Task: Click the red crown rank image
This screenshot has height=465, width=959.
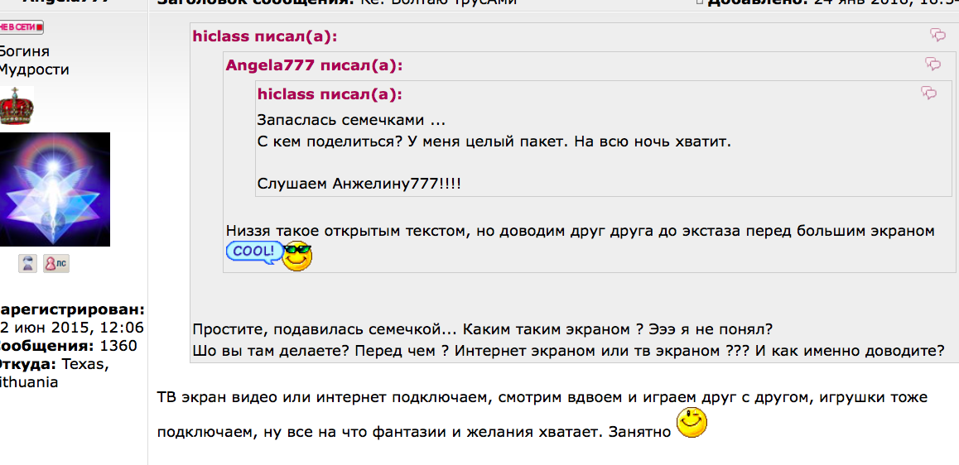Action: click(x=15, y=106)
